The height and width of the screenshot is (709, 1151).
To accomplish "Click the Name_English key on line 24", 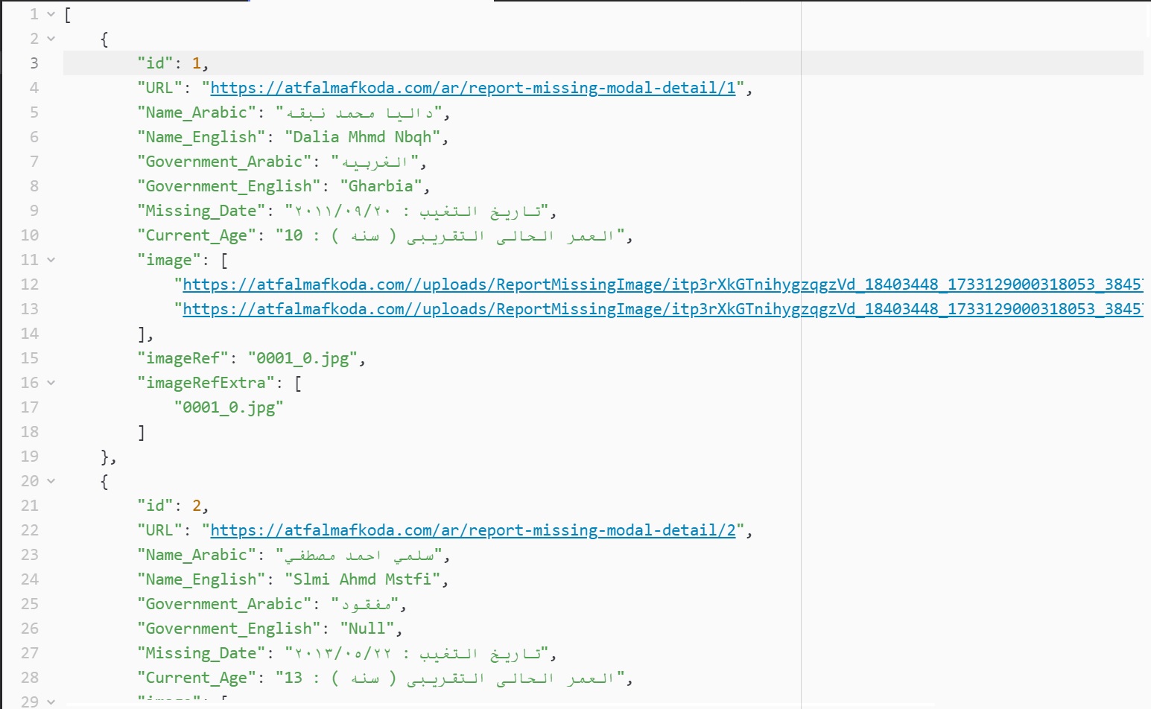I will [201, 579].
